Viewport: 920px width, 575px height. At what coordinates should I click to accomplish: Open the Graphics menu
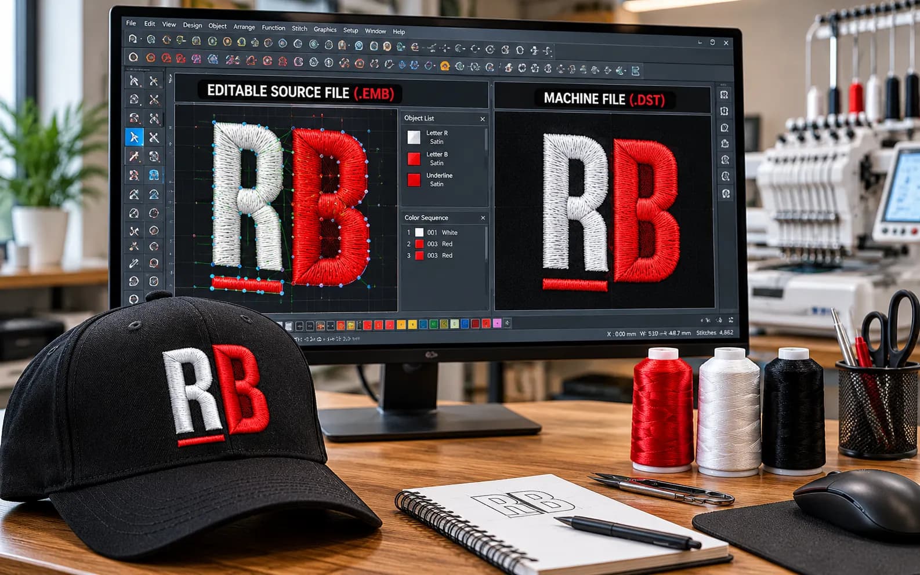pyautogui.click(x=325, y=29)
